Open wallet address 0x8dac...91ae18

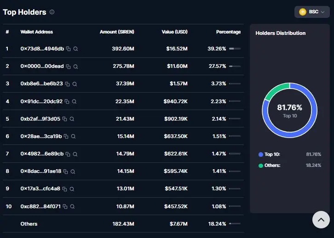coord(40,171)
